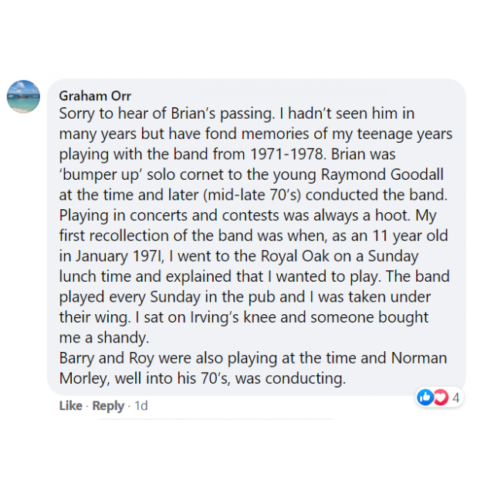Click the name "Raymond Goodall" in the comment
This screenshot has width=494, height=494.
[391, 174]
